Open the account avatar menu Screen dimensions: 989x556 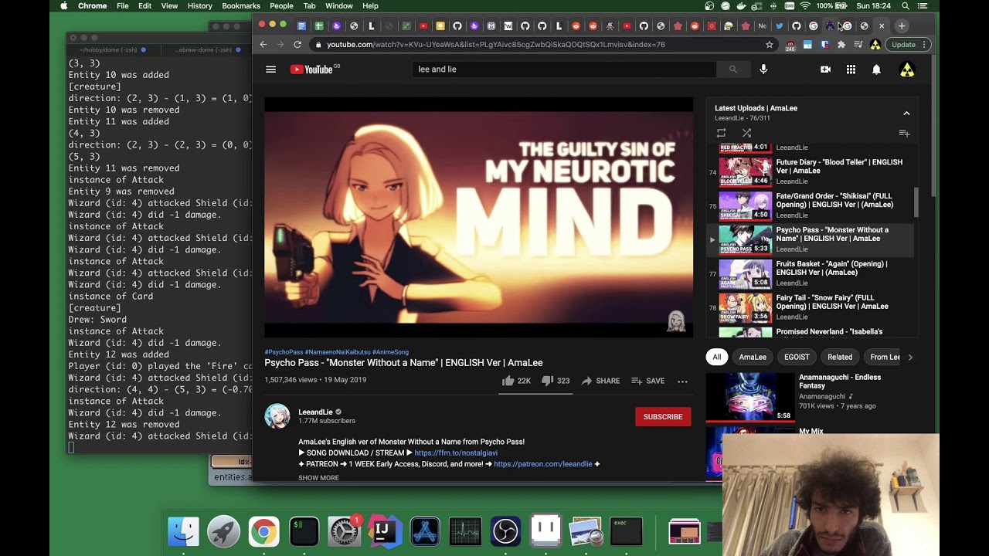[907, 69]
